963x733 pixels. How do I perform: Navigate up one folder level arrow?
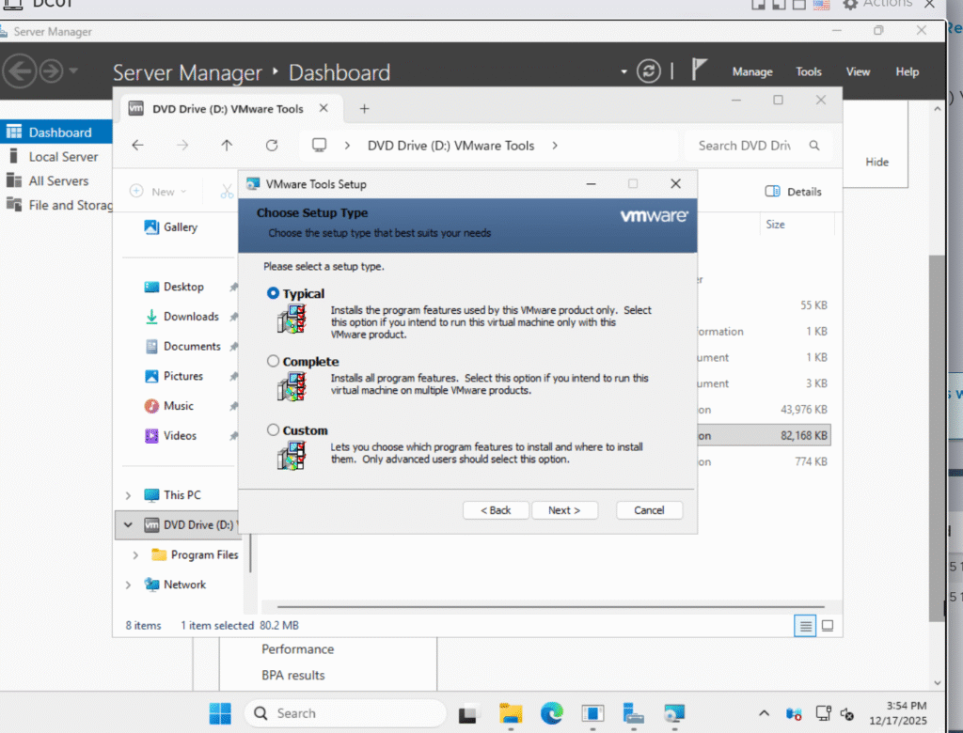point(227,146)
